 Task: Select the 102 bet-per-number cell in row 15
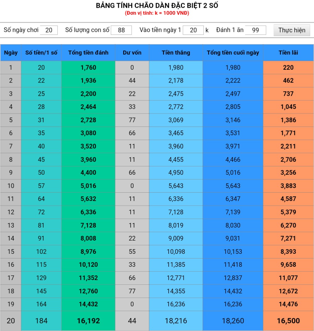pyautogui.click(x=41, y=252)
